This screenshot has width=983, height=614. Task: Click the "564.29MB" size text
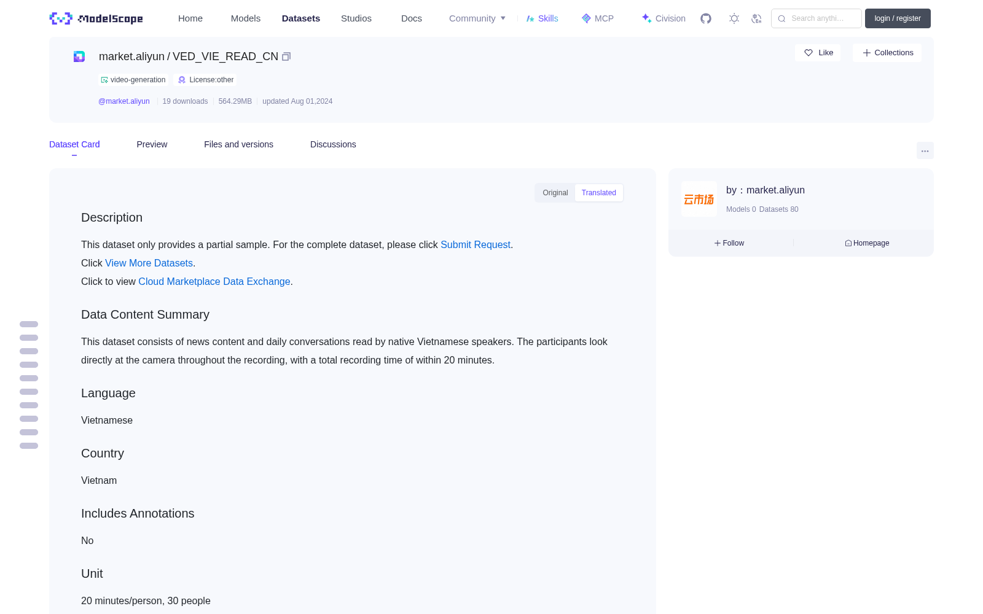235,101
